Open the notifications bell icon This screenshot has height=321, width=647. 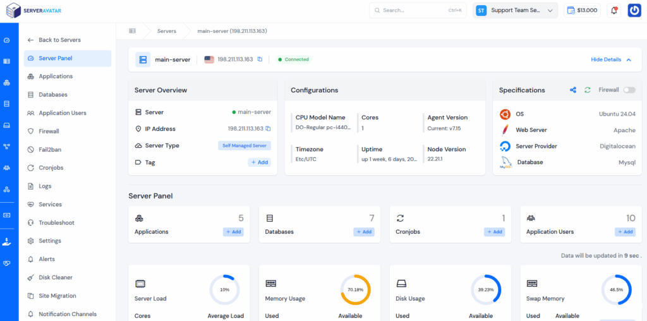614,11
